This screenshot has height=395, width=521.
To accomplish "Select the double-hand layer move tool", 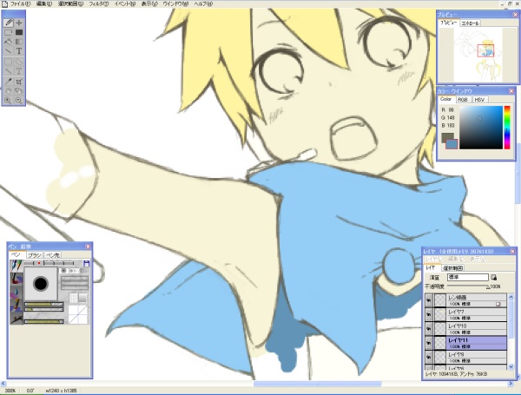I will (19, 90).
